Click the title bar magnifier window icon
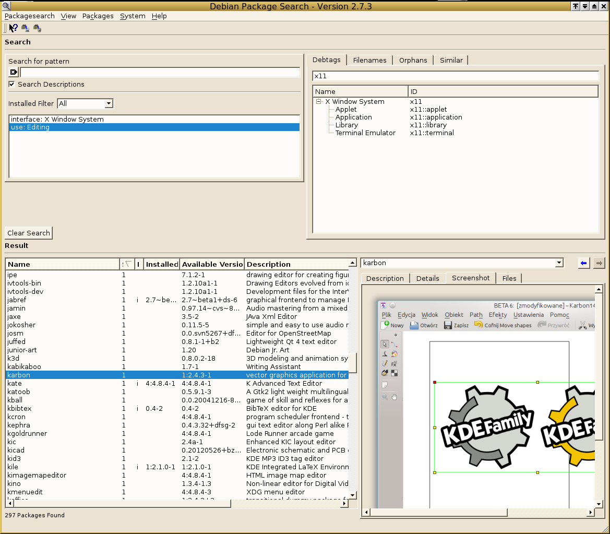The width and height of the screenshot is (610, 534). click(x=6, y=6)
